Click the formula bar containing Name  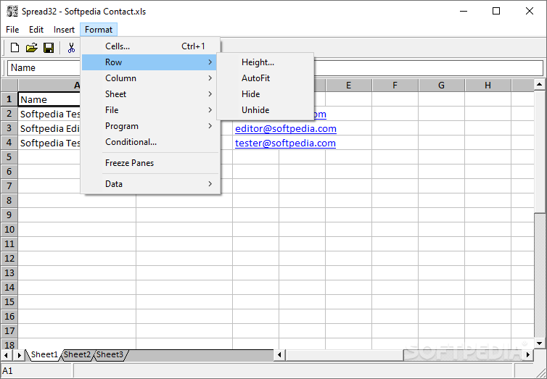(x=276, y=67)
